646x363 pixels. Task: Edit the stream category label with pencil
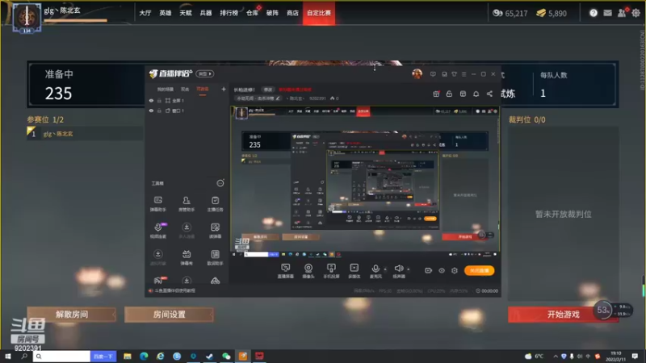pos(258,98)
